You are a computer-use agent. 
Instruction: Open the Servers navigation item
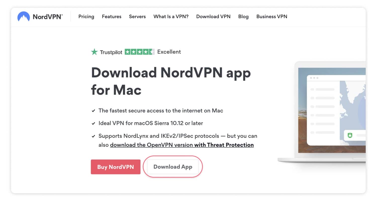click(x=137, y=17)
